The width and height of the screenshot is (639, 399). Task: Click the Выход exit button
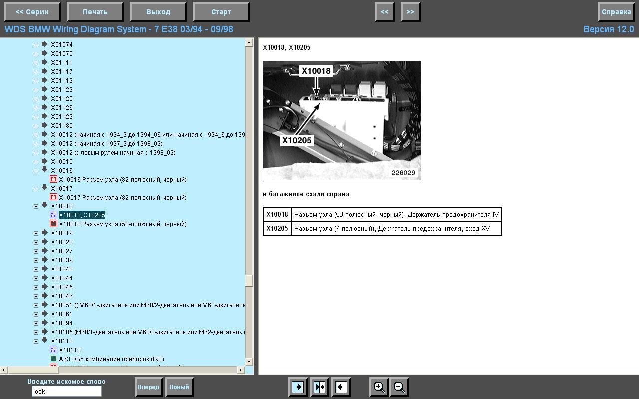158,12
